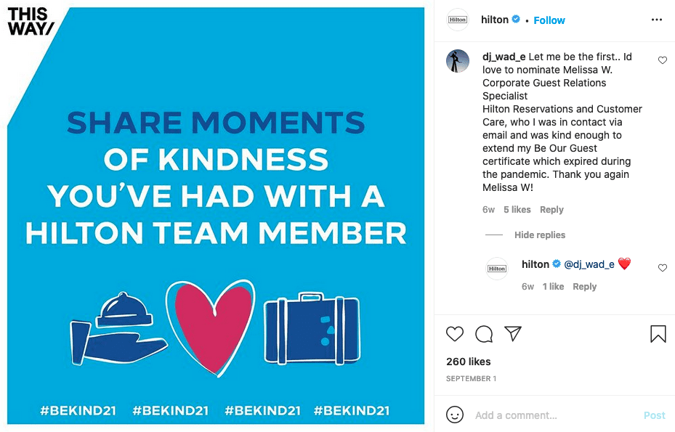Share post via paper plane icon
Screen dimensions: 675x432
coord(513,333)
